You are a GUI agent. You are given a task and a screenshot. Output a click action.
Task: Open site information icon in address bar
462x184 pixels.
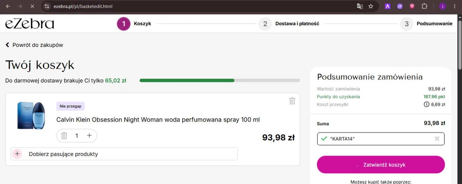[47, 6]
